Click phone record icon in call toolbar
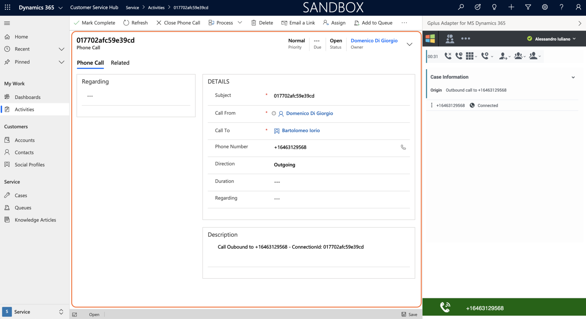Screen dimensions: 586x319 click(x=485, y=56)
